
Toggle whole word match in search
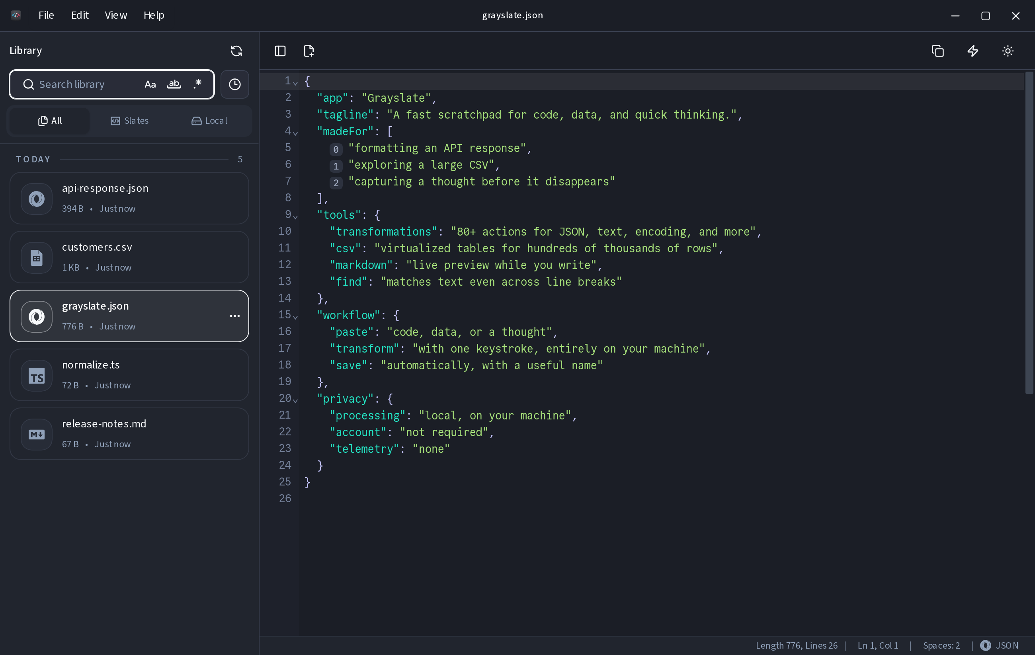(x=174, y=84)
